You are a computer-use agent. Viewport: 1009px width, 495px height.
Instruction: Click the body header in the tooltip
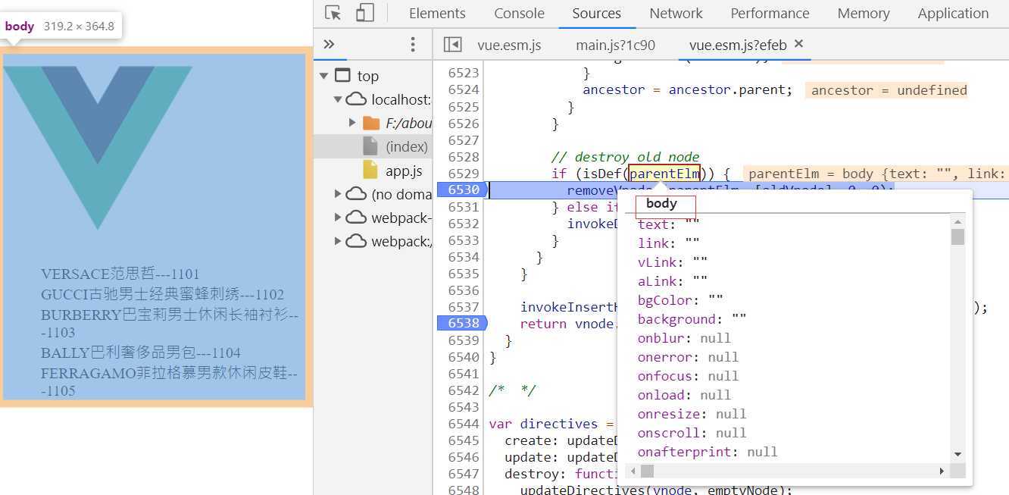tap(661, 203)
